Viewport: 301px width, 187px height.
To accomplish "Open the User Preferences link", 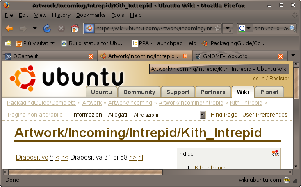I will [265, 115].
